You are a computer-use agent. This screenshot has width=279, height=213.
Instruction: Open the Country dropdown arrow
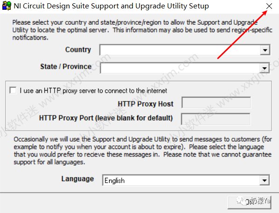[x=265, y=50]
